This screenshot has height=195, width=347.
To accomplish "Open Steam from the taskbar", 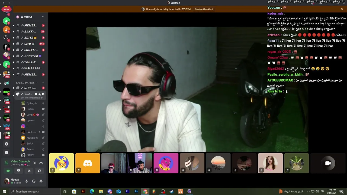I will click(x=172, y=191).
